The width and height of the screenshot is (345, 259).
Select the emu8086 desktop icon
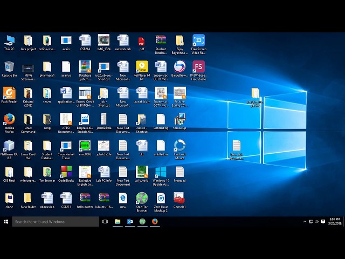click(x=85, y=146)
